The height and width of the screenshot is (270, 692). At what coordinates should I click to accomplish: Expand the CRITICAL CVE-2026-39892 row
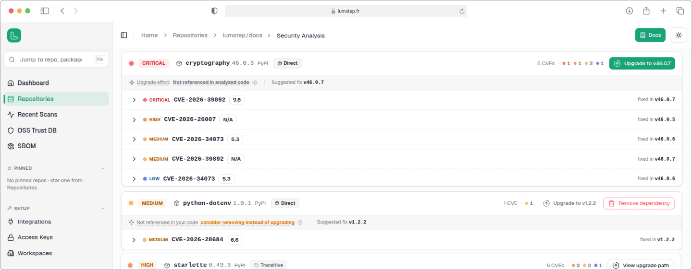134,100
